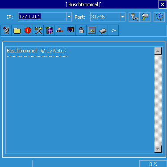
Task: Click the connect cable plug button
Action: coord(134,17)
